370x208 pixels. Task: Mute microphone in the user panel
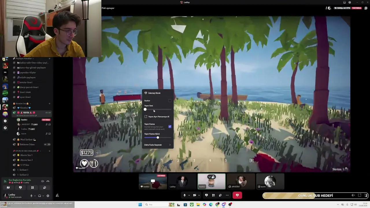coord(32,196)
